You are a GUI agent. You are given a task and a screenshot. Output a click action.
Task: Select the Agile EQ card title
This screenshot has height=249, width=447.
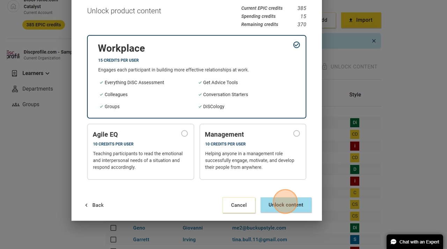[105, 134]
